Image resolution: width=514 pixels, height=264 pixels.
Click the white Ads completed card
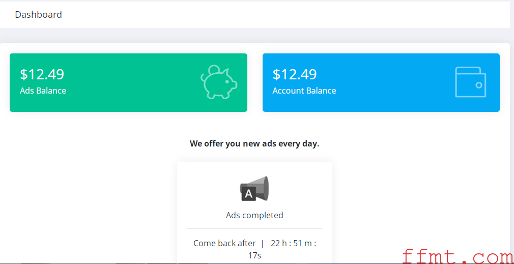pos(254,213)
